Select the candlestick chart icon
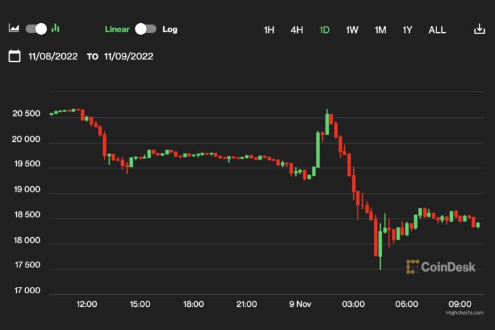495x330 pixels. point(55,28)
